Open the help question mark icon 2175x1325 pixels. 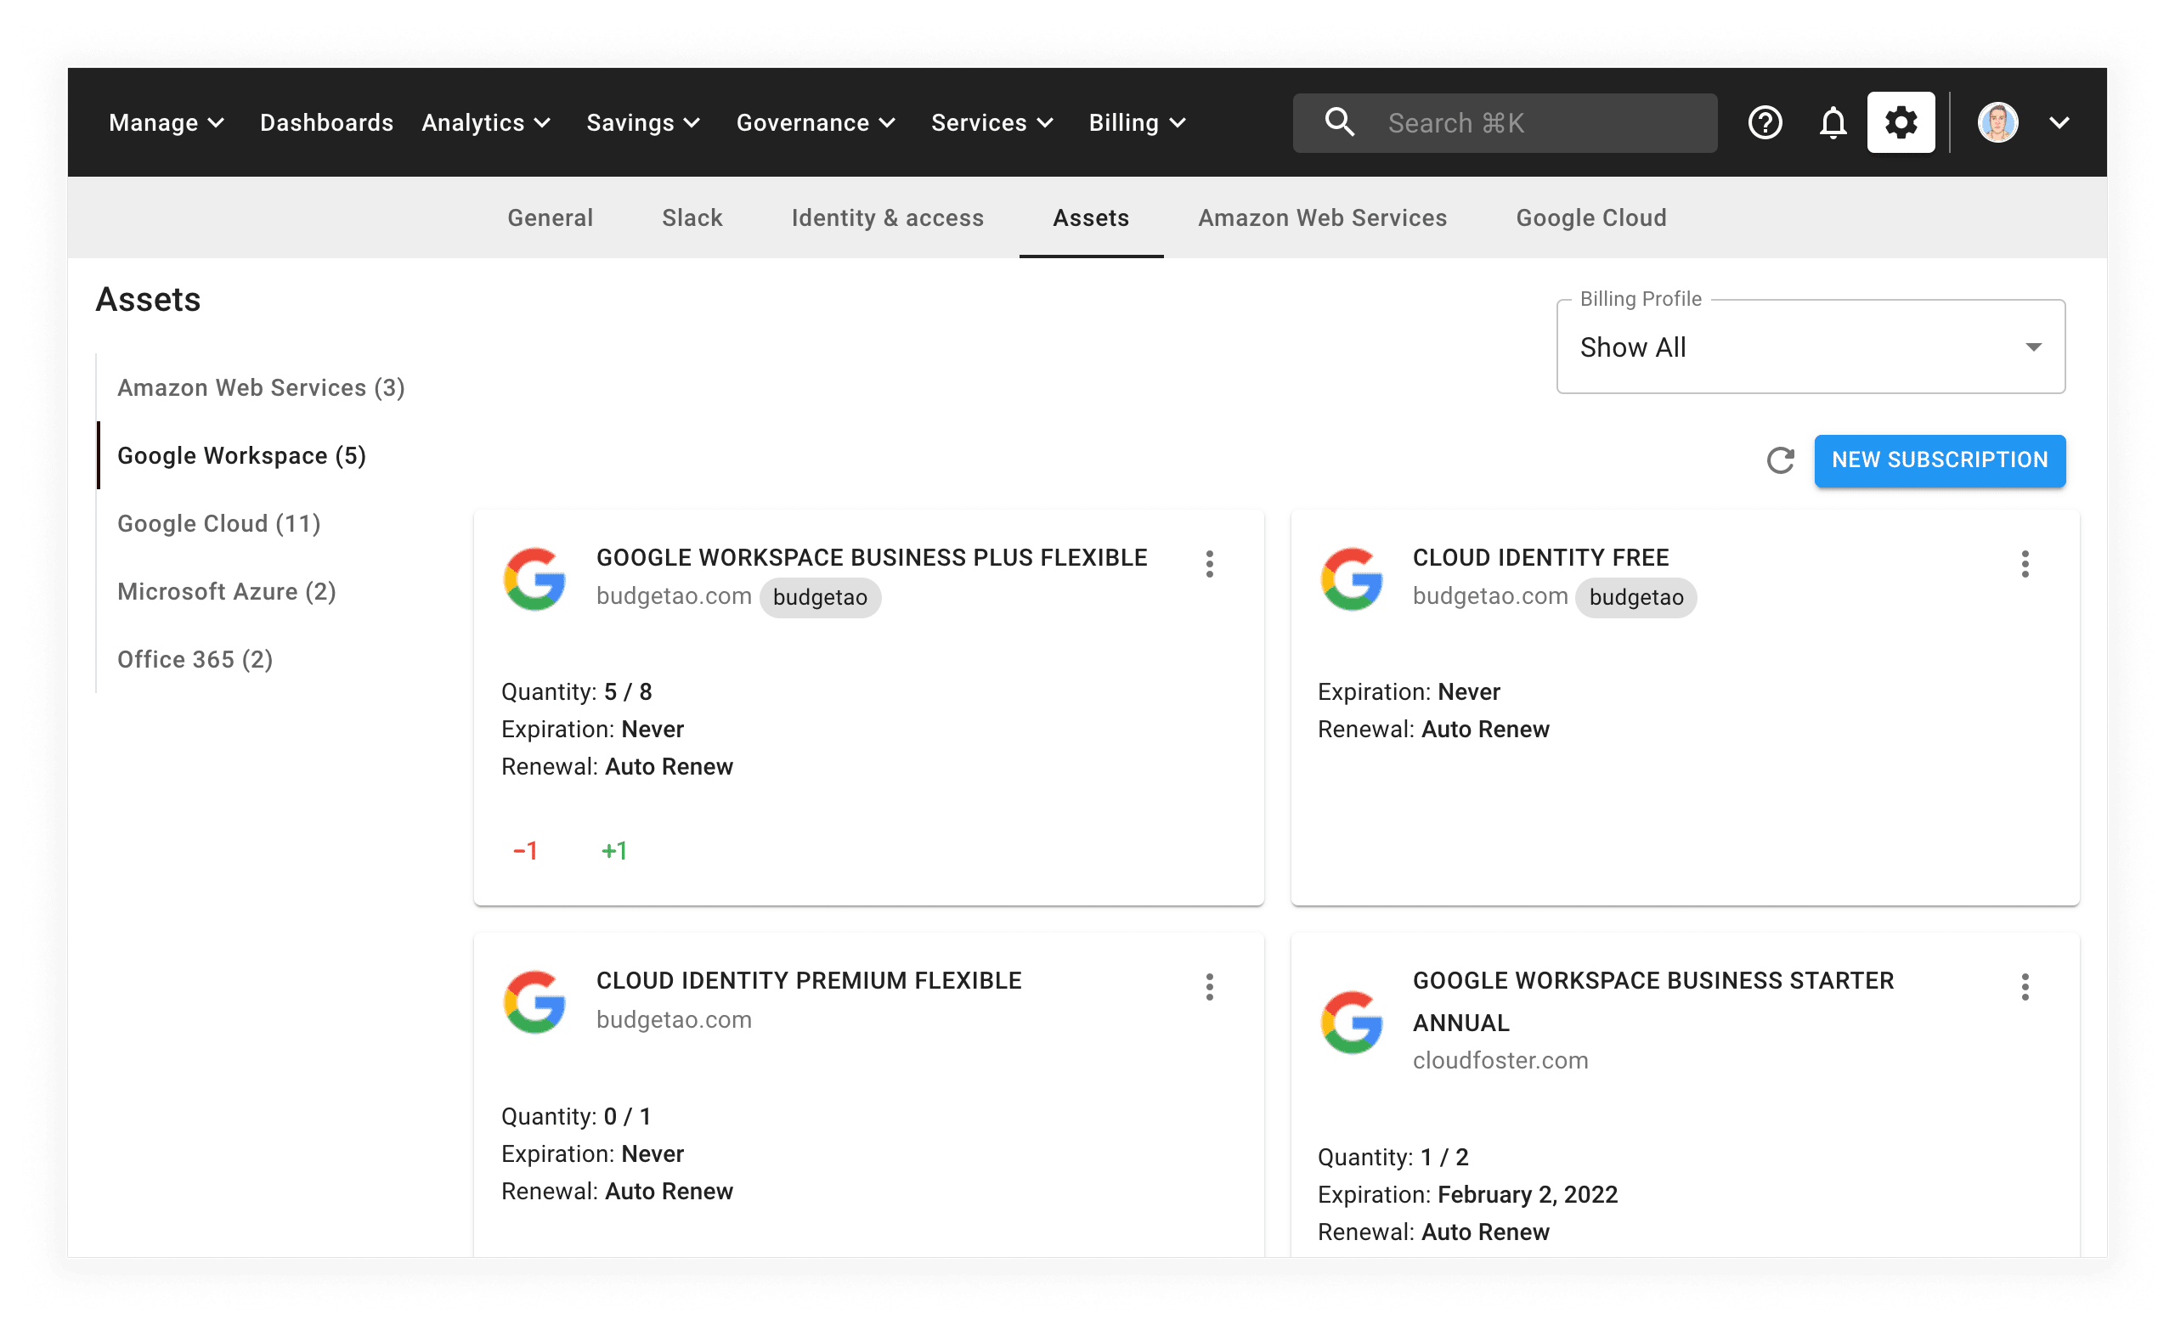click(x=1765, y=122)
